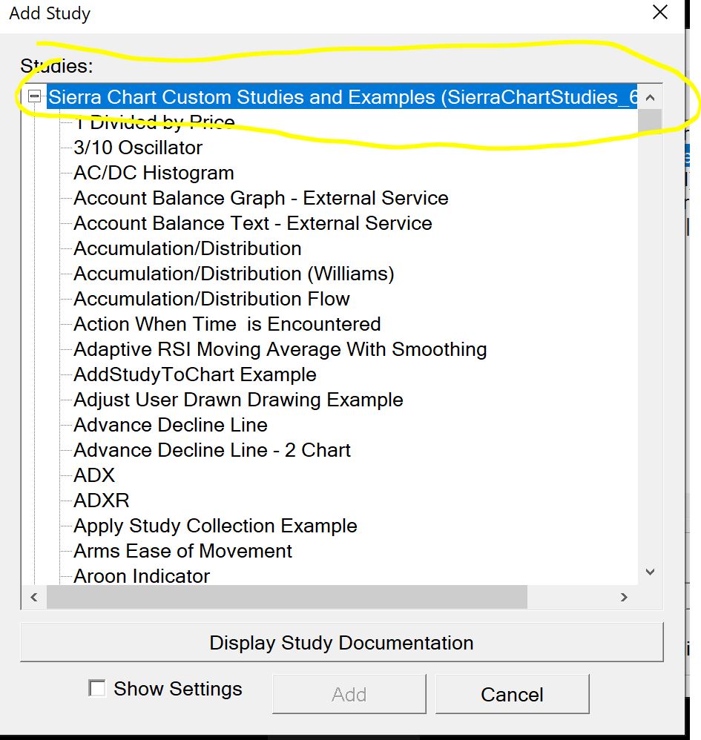
Task: Choose the ADXR study
Action: pos(102,501)
